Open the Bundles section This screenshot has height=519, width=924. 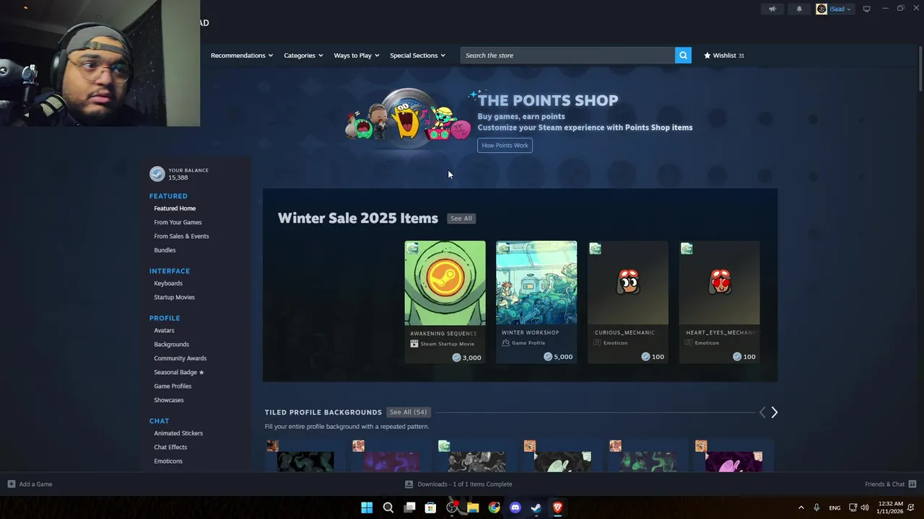[x=165, y=250]
